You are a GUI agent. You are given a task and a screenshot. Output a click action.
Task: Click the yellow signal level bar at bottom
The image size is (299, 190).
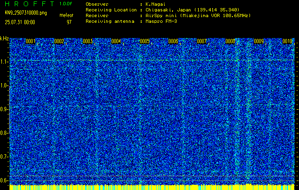click(152, 187)
